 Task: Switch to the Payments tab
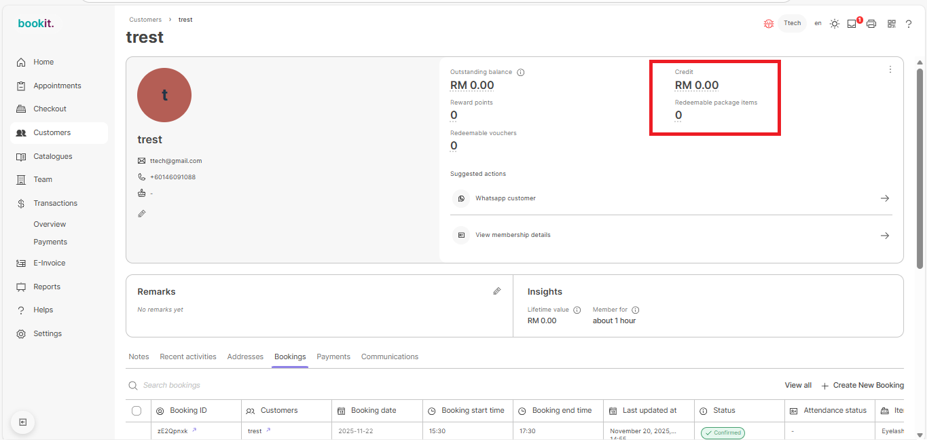click(x=333, y=356)
